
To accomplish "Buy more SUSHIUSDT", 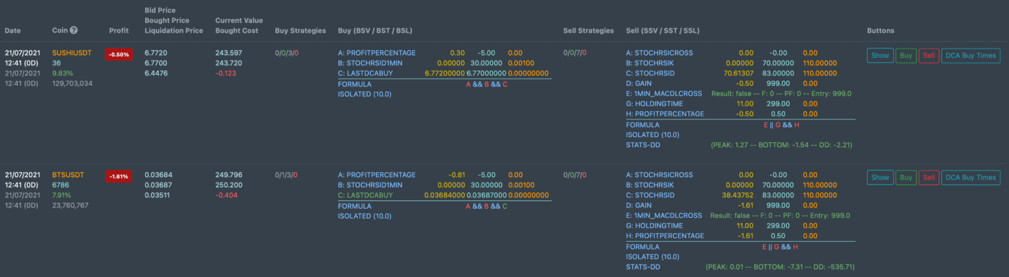I will 906,56.
